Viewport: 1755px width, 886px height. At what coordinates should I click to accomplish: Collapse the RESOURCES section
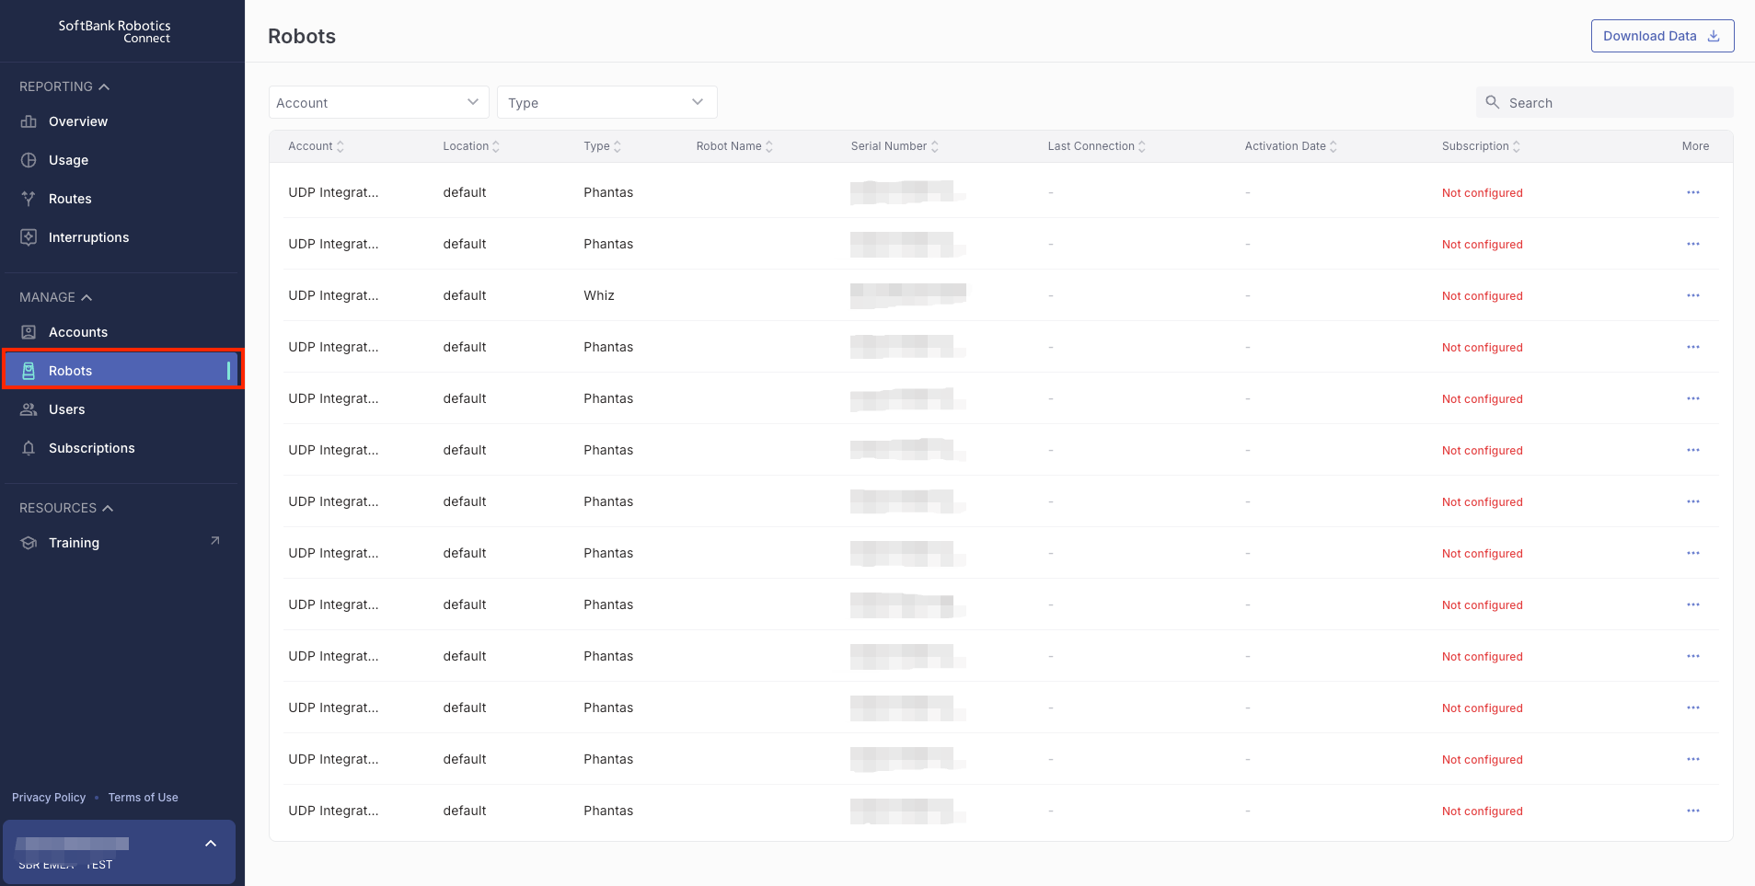66,508
